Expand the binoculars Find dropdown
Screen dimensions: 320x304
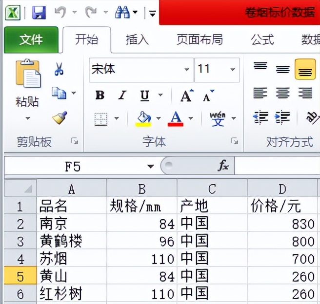click(135, 12)
